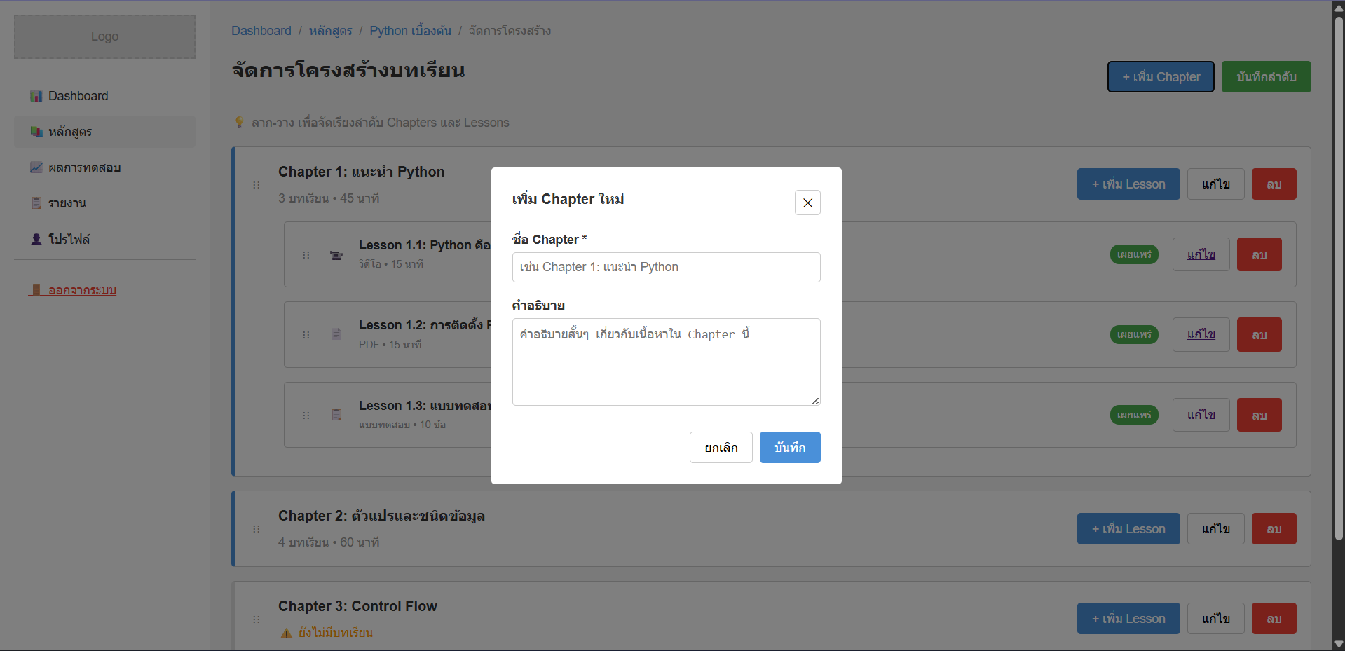Click the video icon on Lesson 1.1
The height and width of the screenshot is (651, 1345).
click(336, 255)
